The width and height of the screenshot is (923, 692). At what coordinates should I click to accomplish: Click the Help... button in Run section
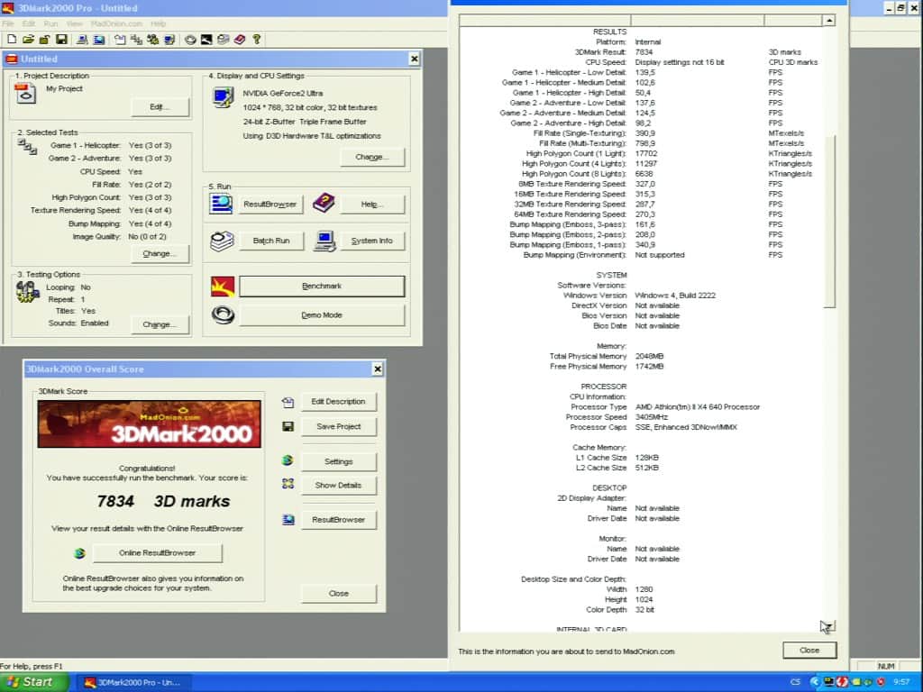pyautogui.click(x=372, y=205)
